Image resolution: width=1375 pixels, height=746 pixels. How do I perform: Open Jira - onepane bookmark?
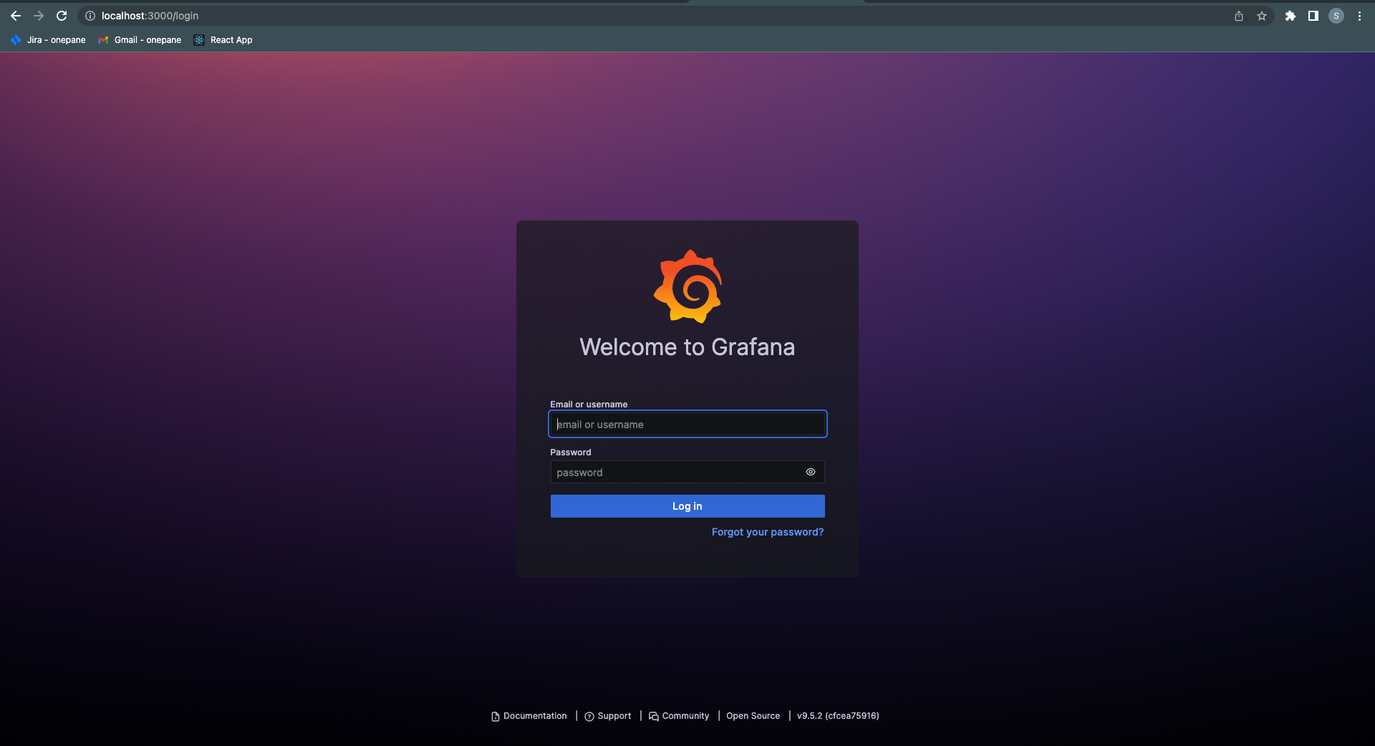coord(48,40)
